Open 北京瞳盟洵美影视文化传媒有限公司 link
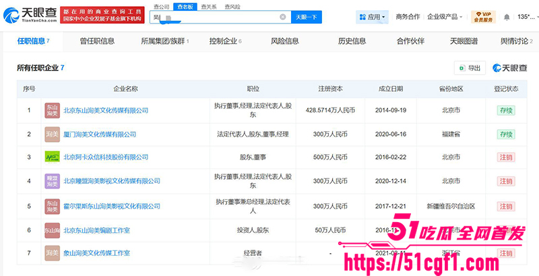Viewport: 539px width, 276px height. point(112,181)
